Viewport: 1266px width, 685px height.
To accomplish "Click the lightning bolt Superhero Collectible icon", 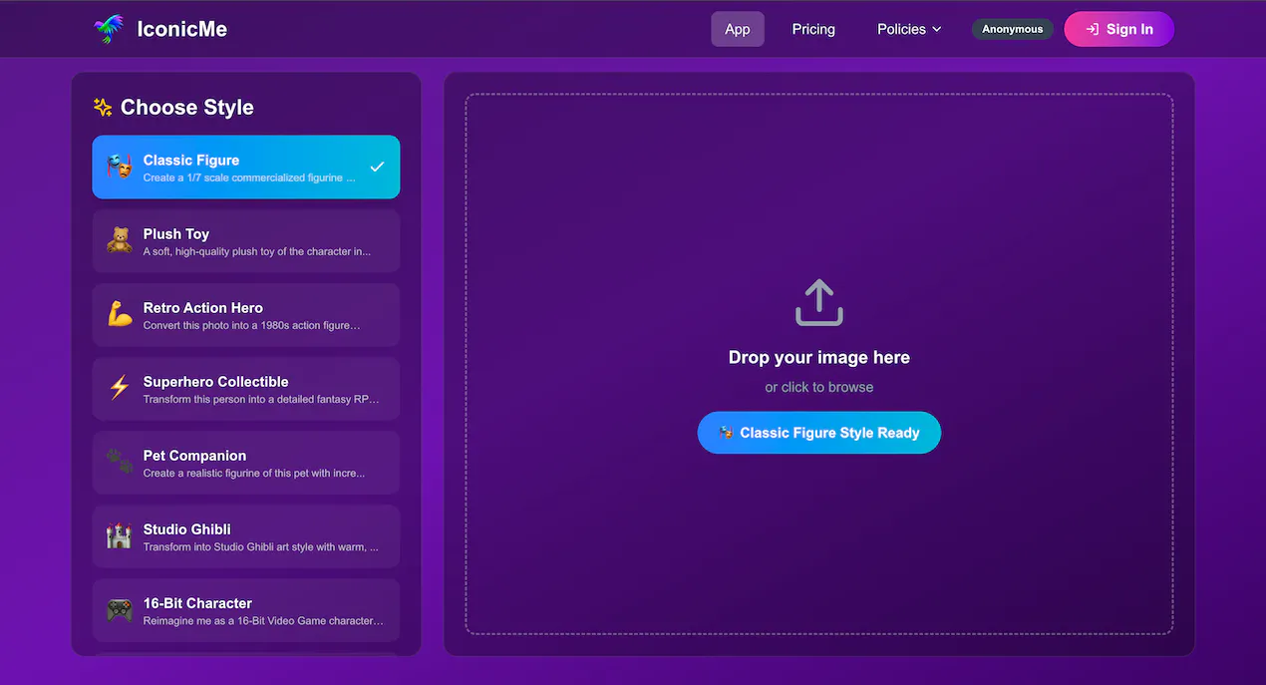I will point(120,388).
